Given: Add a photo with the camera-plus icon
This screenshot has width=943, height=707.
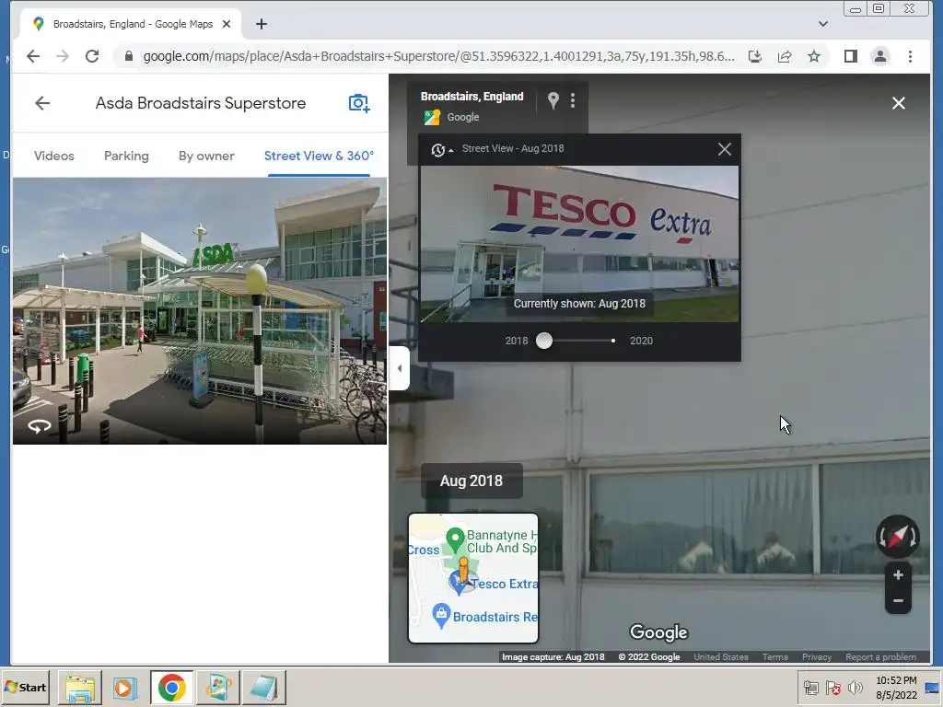Looking at the screenshot, I should click(359, 103).
